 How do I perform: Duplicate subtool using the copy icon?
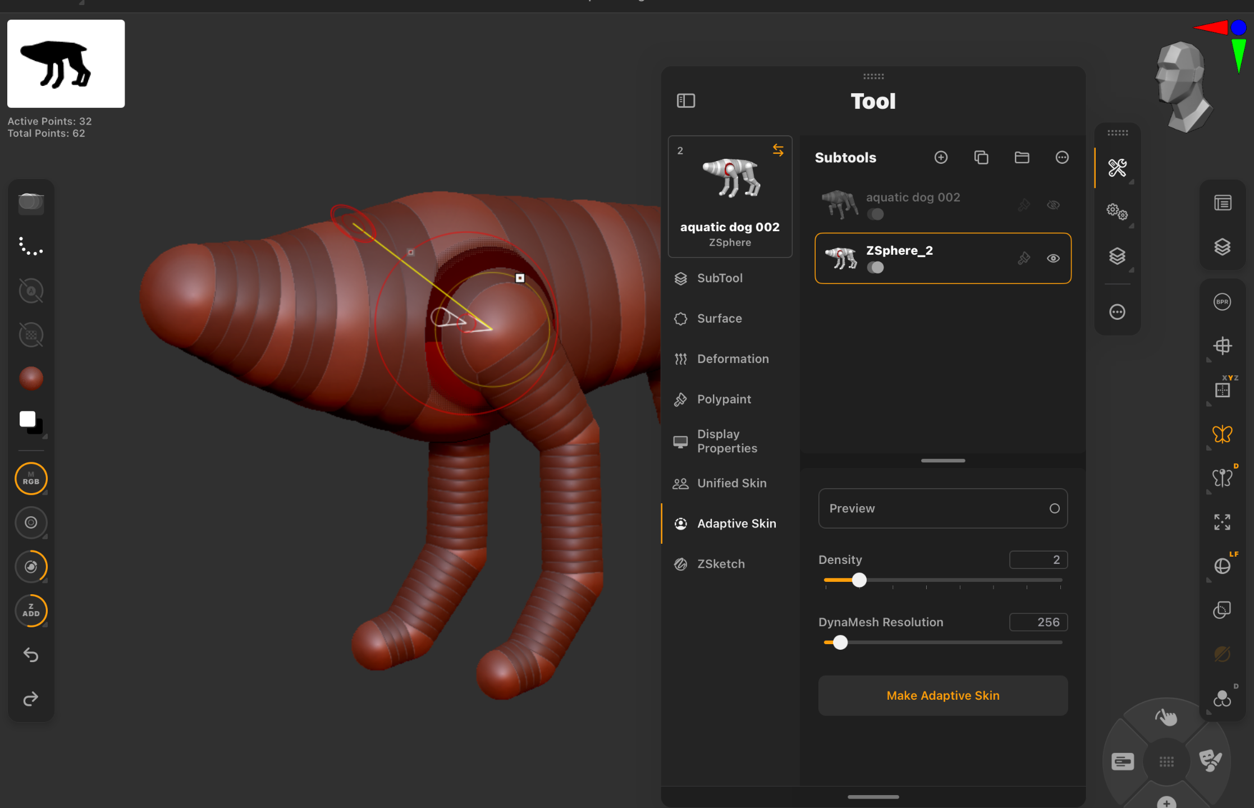pyautogui.click(x=981, y=158)
